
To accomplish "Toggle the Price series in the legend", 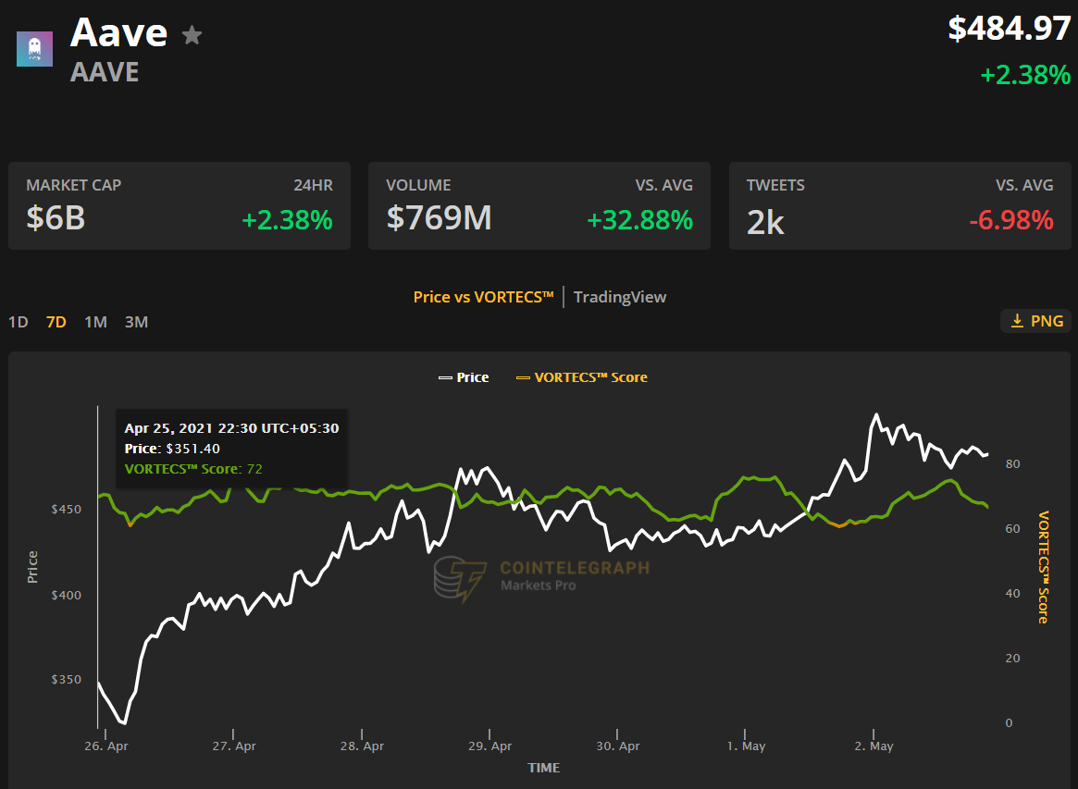I will (465, 377).
